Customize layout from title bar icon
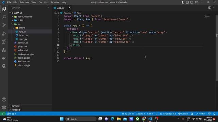Screen dimensions: 218x122 [x=196, y=2]
